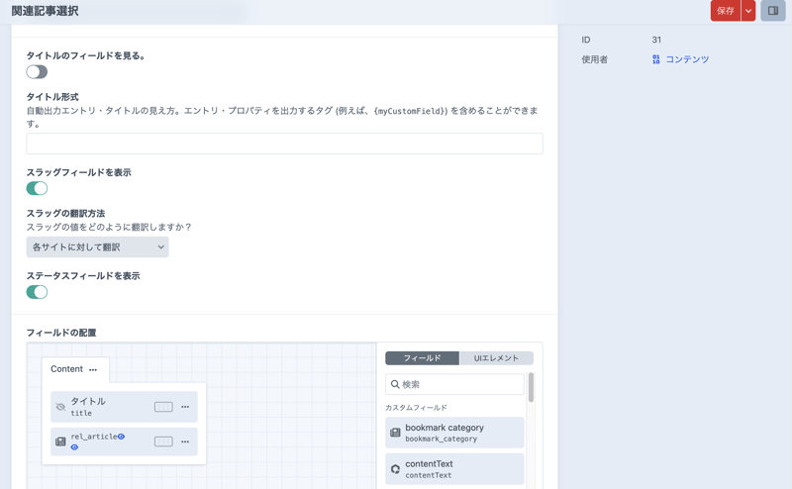This screenshot has height=489, width=792.
Task: Open the Content tab's ellipsis menu
Action: 93,370
